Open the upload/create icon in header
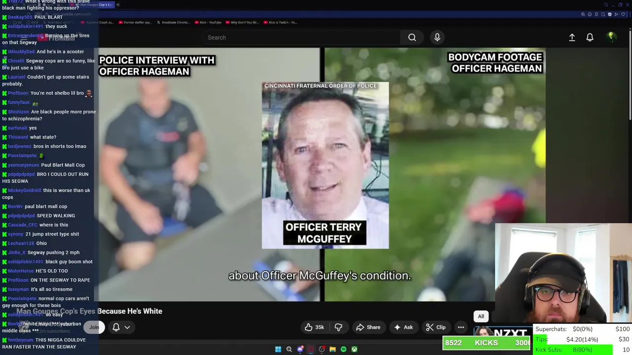Screen dimensions: 632x355 click(572, 37)
